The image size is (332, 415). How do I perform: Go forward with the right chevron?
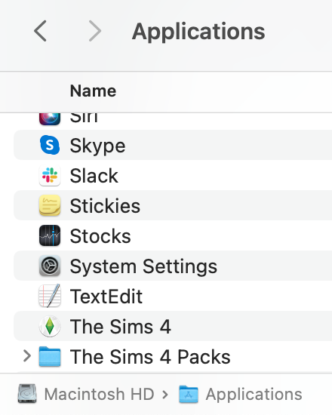(x=95, y=31)
